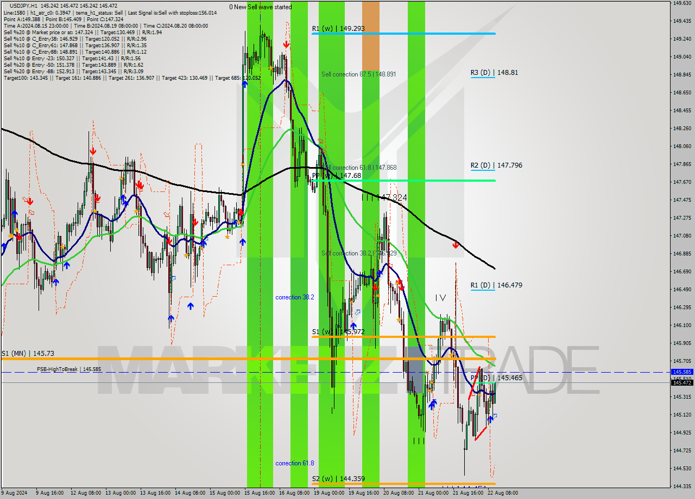Click the 149.240 price axis label
The height and width of the screenshot is (499, 695).
click(682, 39)
